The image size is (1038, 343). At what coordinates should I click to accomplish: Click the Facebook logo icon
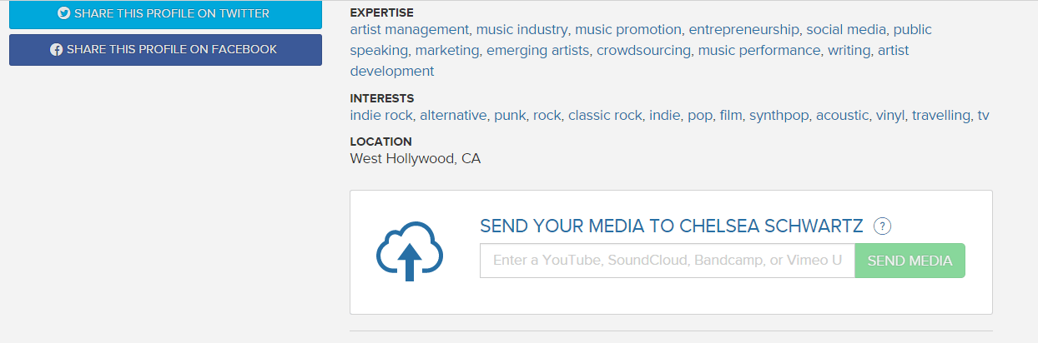point(57,50)
